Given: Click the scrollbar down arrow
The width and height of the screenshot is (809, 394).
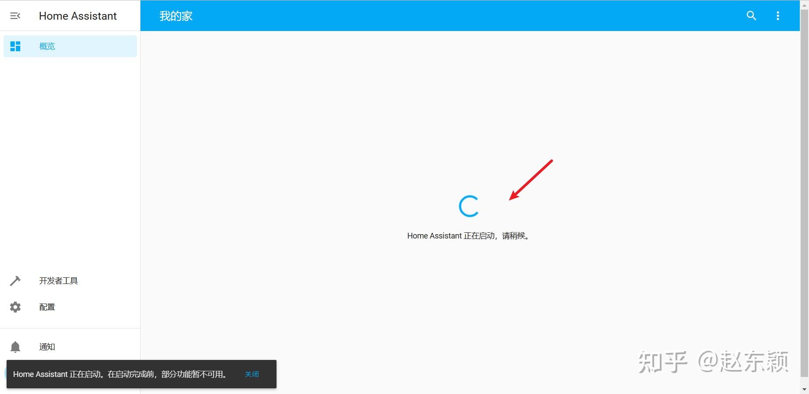Looking at the screenshot, I should click(x=804, y=389).
